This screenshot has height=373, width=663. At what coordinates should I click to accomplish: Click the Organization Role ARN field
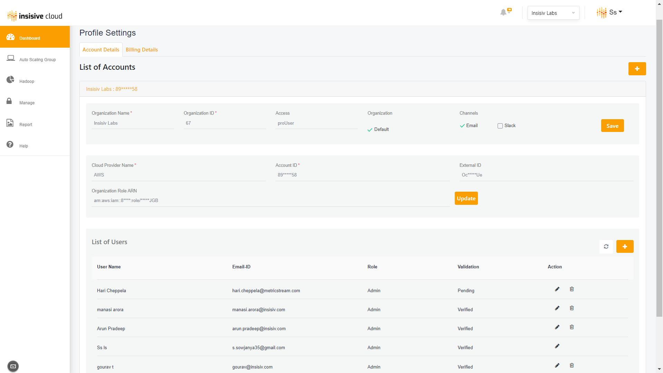[x=270, y=201]
